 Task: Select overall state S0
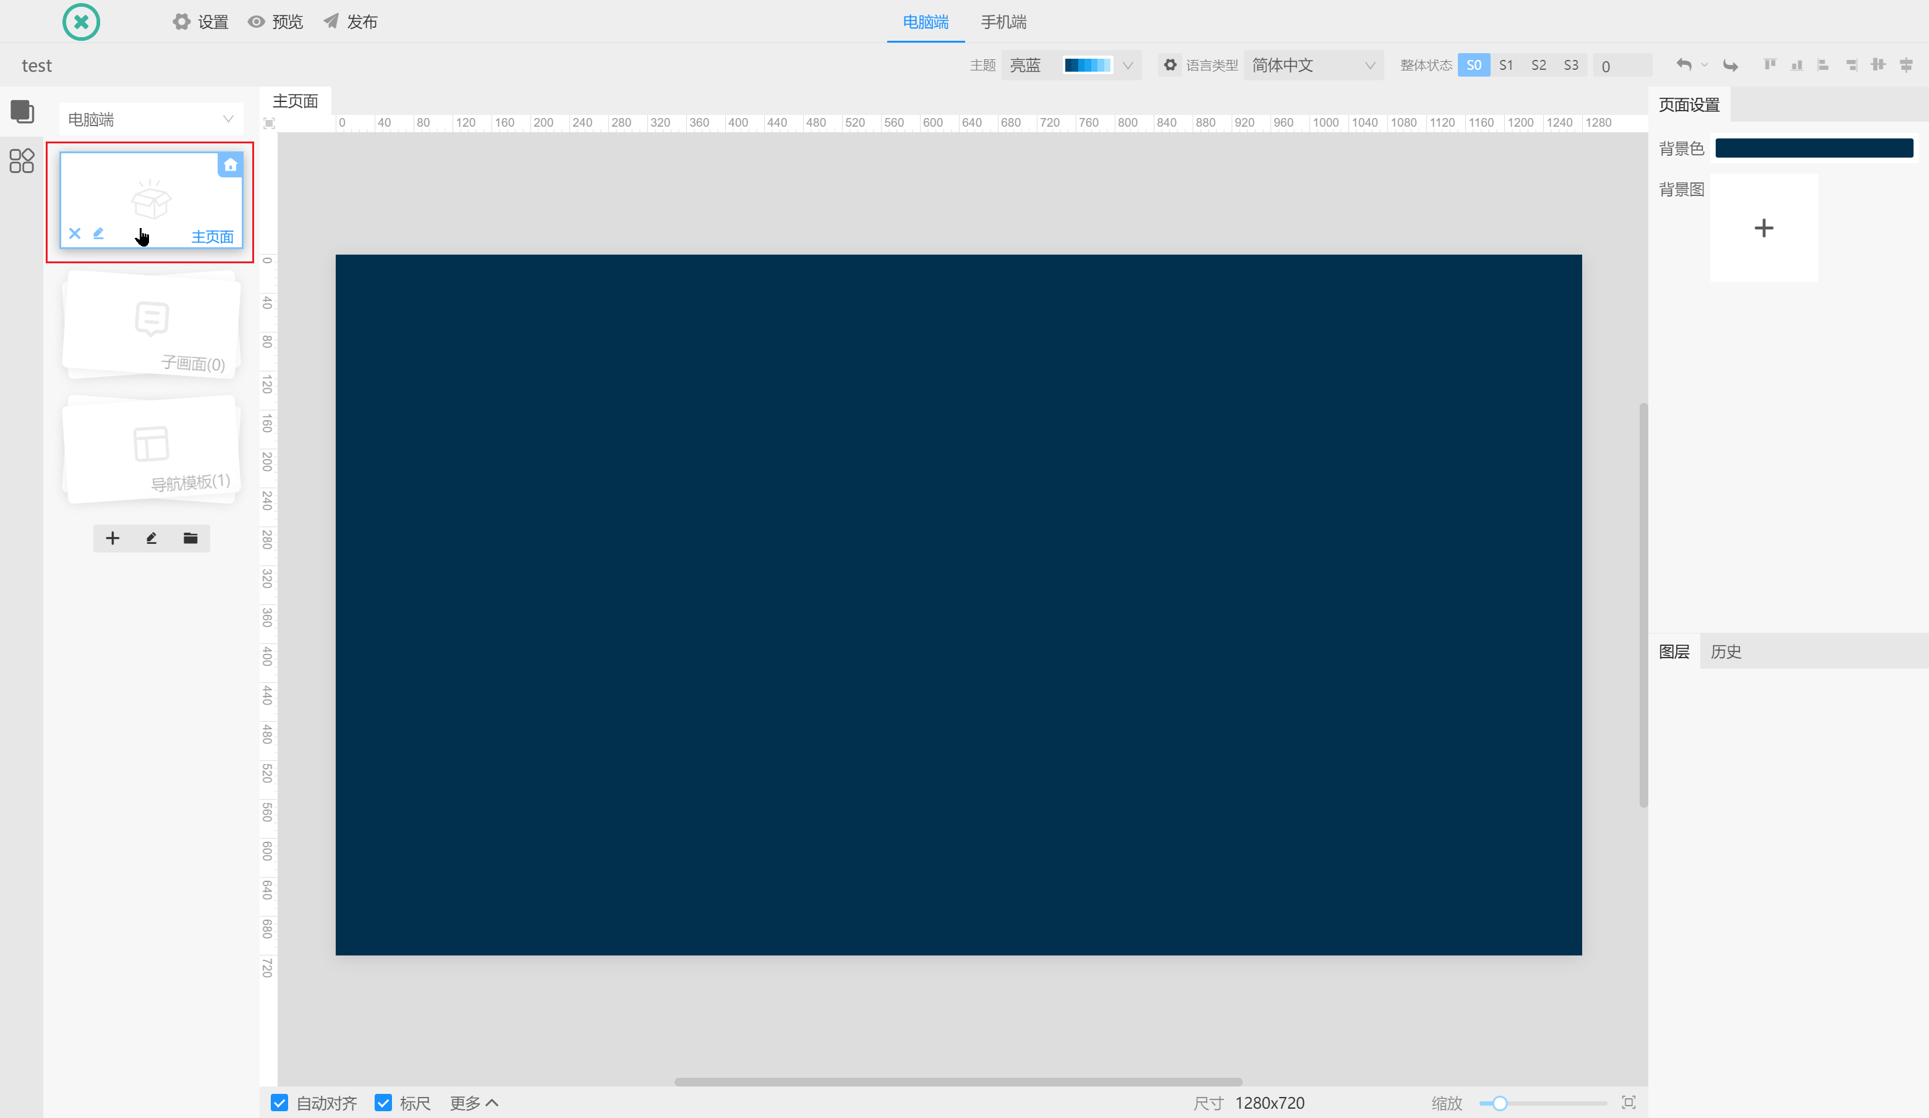[1473, 65]
